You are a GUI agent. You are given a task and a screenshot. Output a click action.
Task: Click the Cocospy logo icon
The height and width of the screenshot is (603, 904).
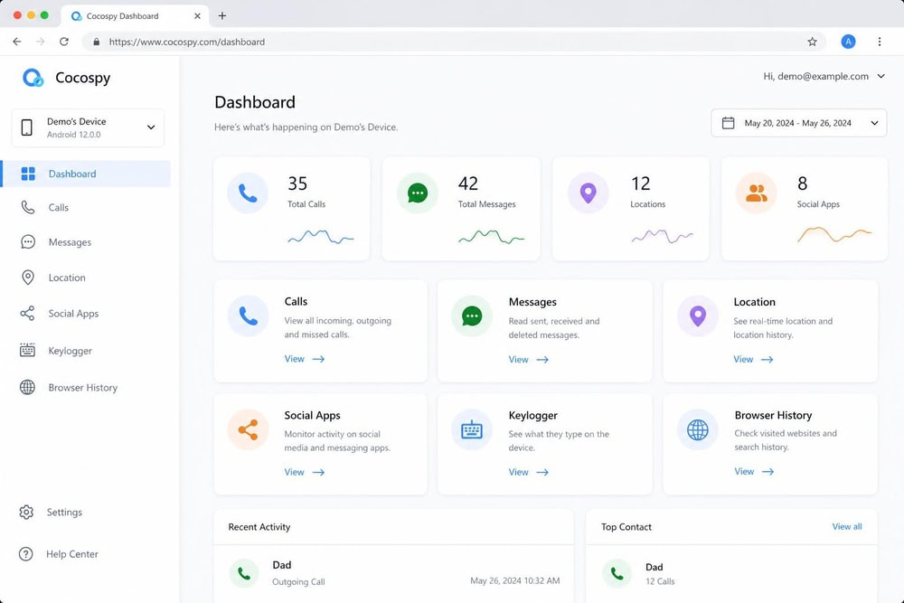(33, 77)
